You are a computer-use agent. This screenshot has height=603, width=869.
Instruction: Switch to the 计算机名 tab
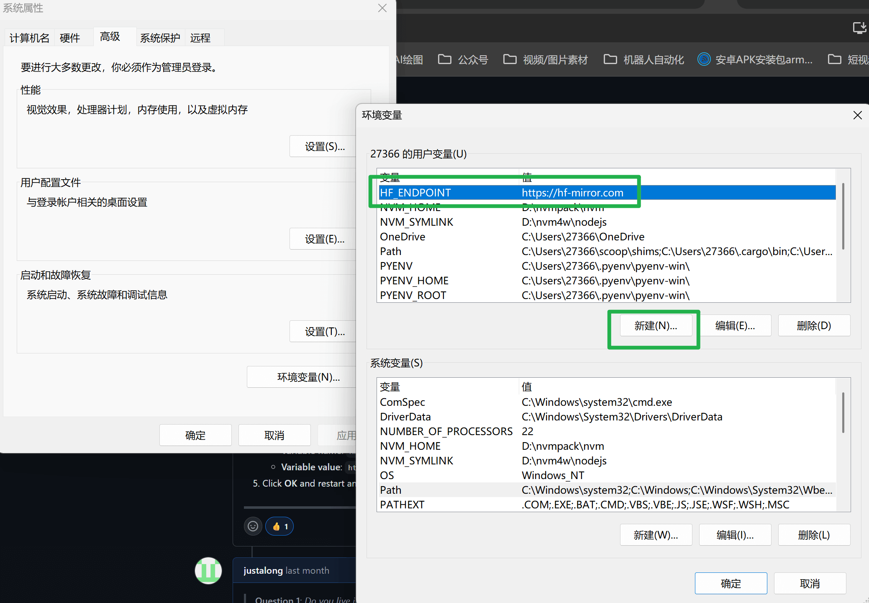29,38
